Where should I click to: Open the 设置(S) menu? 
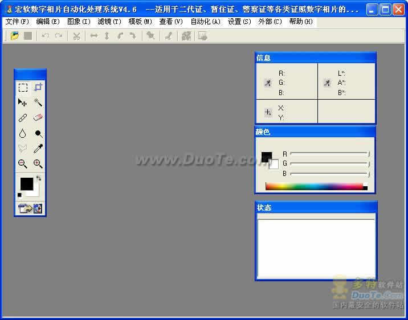point(239,22)
